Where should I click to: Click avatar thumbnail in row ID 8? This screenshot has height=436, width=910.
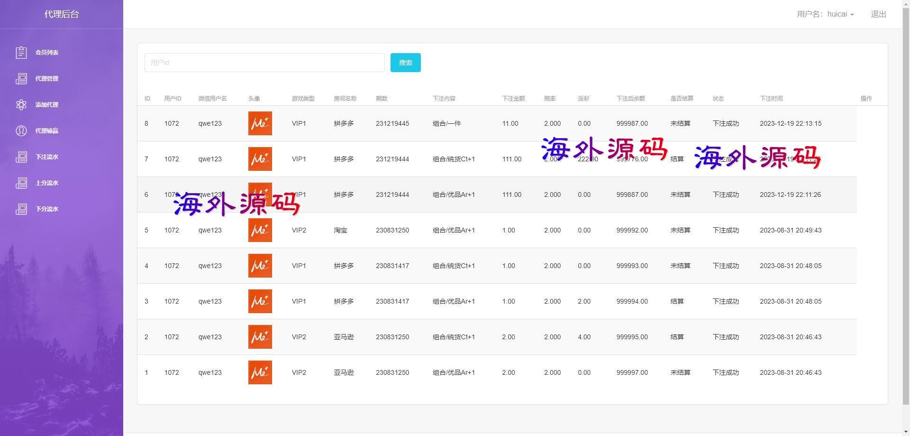(260, 123)
